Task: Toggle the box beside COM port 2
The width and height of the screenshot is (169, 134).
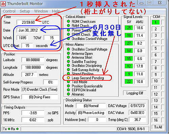Action: pos(163,29)
